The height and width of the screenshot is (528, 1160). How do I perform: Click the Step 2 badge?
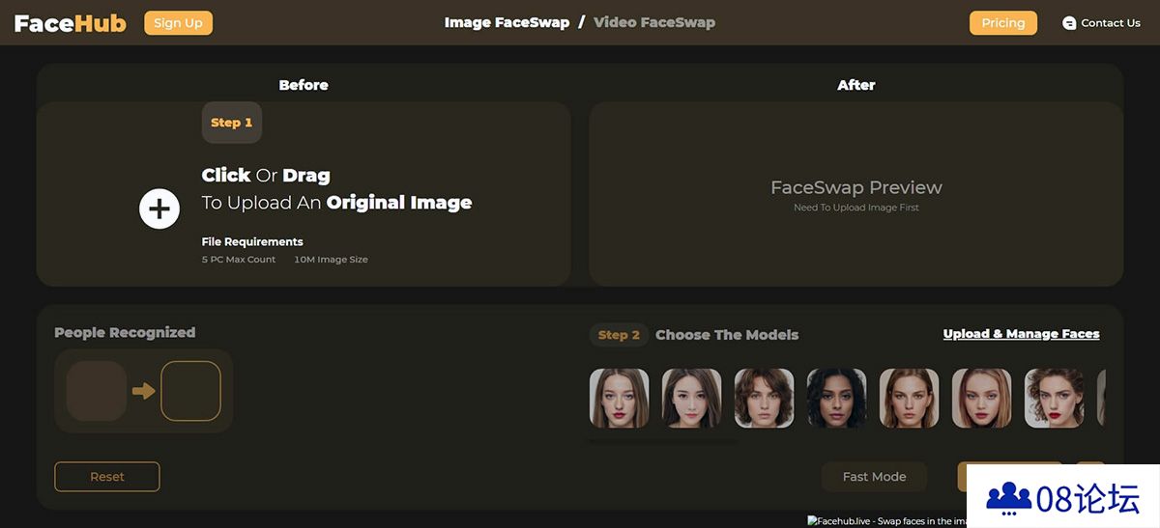click(619, 335)
